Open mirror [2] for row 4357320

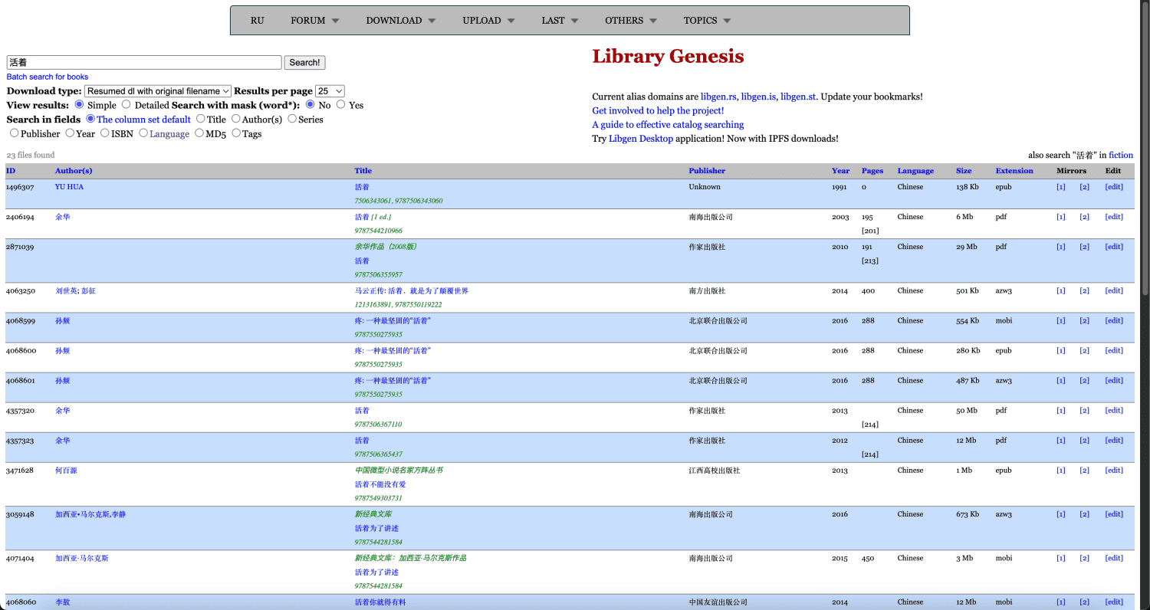(x=1084, y=411)
